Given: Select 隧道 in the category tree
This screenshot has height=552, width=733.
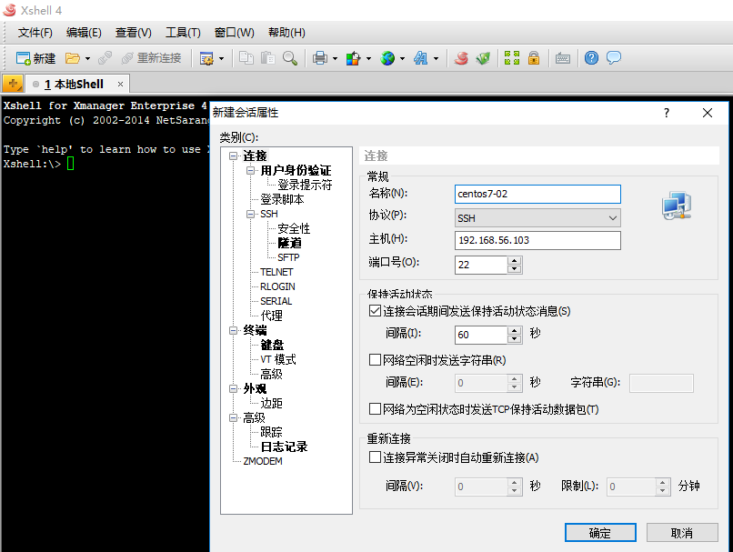Looking at the screenshot, I should pyautogui.click(x=289, y=243).
